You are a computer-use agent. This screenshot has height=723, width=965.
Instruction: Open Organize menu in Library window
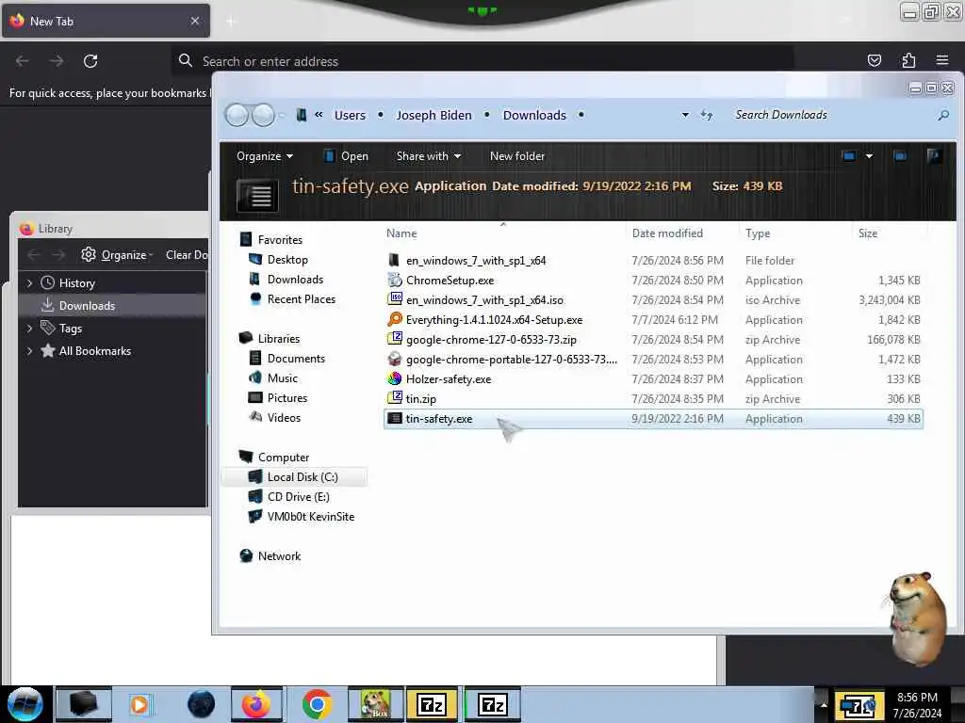coord(117,254)
